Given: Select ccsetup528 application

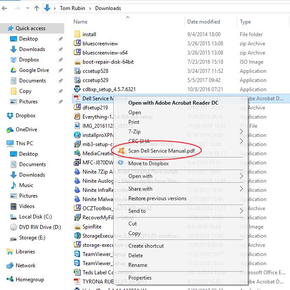Looking at the screenshot, I should [x=95, y=71].
